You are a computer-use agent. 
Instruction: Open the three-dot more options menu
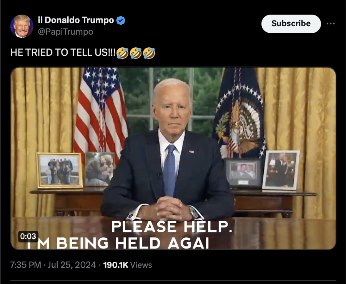click(x=331, y=23)
